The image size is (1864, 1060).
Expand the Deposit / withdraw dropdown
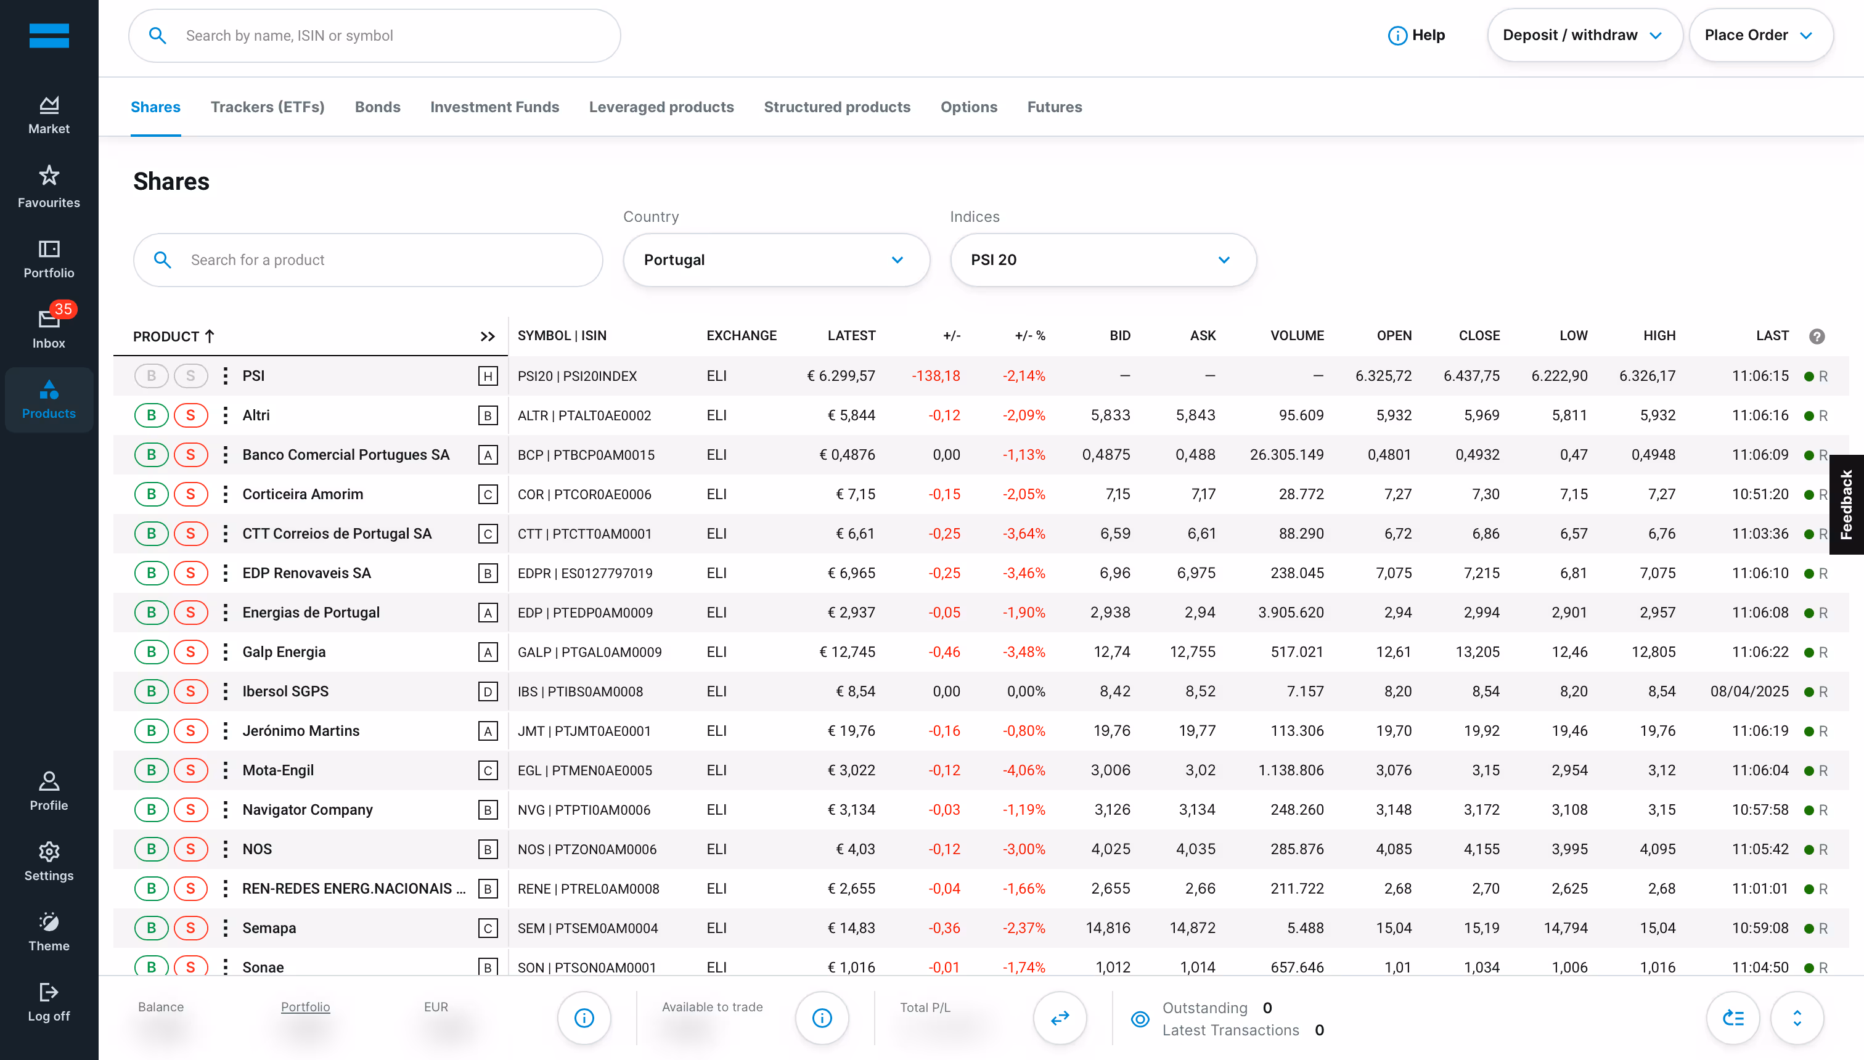point(1584,35)
